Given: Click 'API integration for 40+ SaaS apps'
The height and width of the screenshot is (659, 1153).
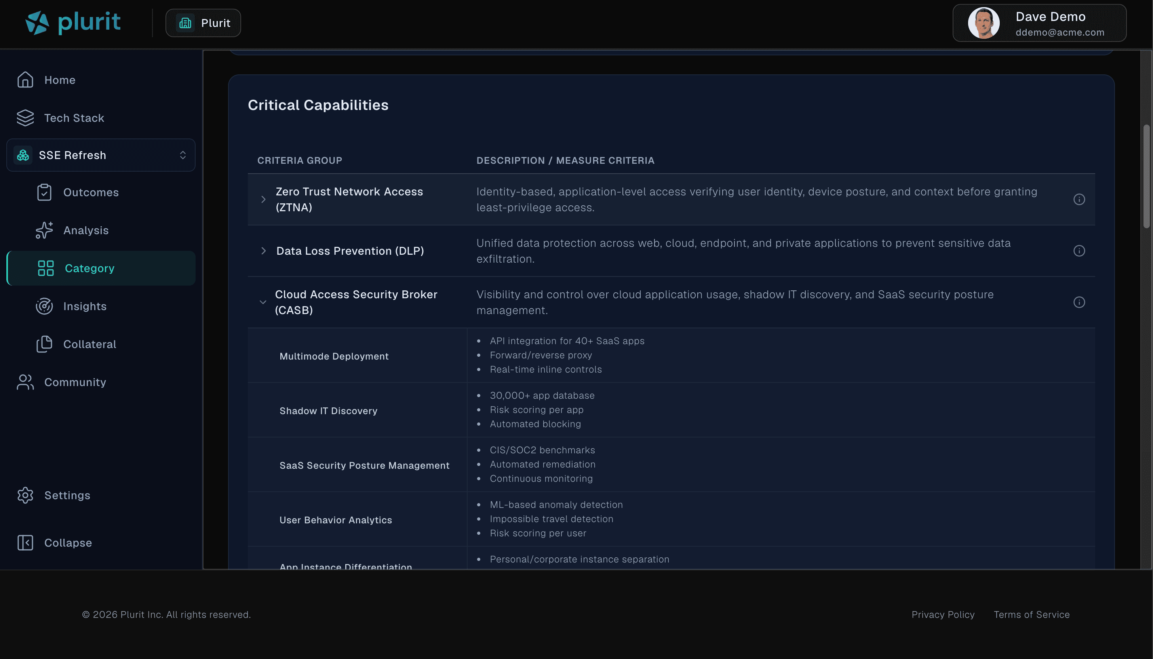Looking at the screenshot, I should click(x=567, y=341).
